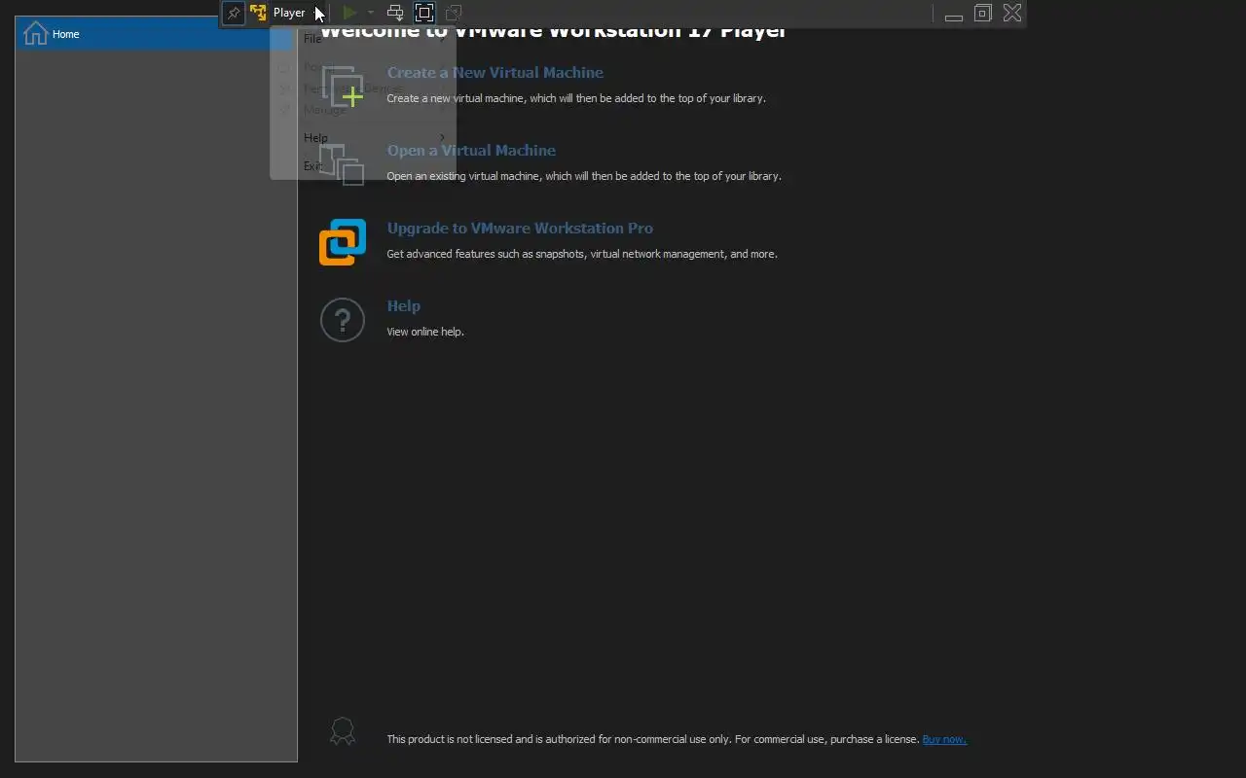
Task: Click the Send Ctrl+Alt+Del toolbar icon
Action: click(x=395, y=13)
